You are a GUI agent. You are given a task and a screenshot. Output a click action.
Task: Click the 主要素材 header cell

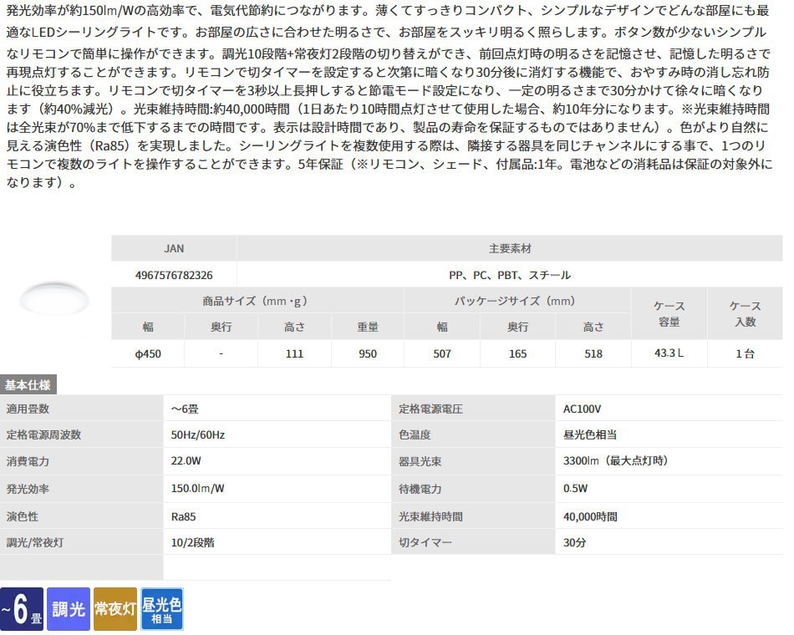tap(510, 248)
